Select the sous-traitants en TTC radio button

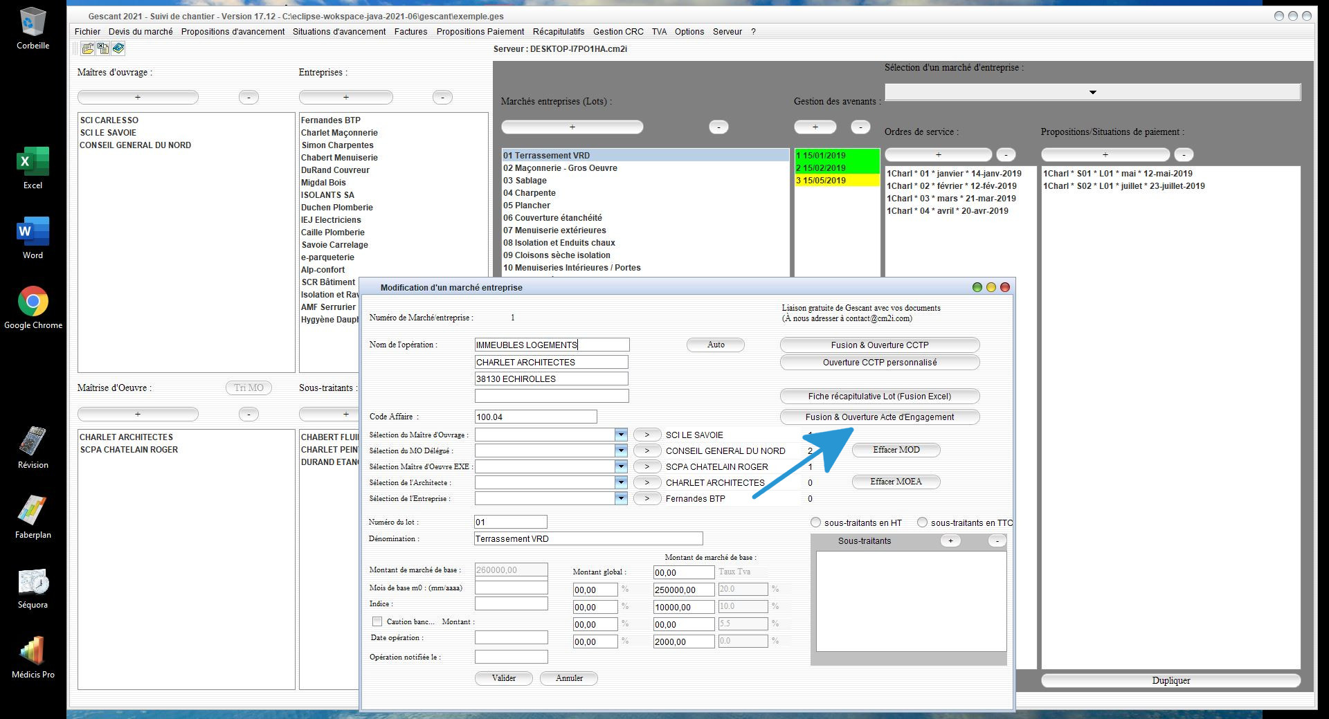922,522
